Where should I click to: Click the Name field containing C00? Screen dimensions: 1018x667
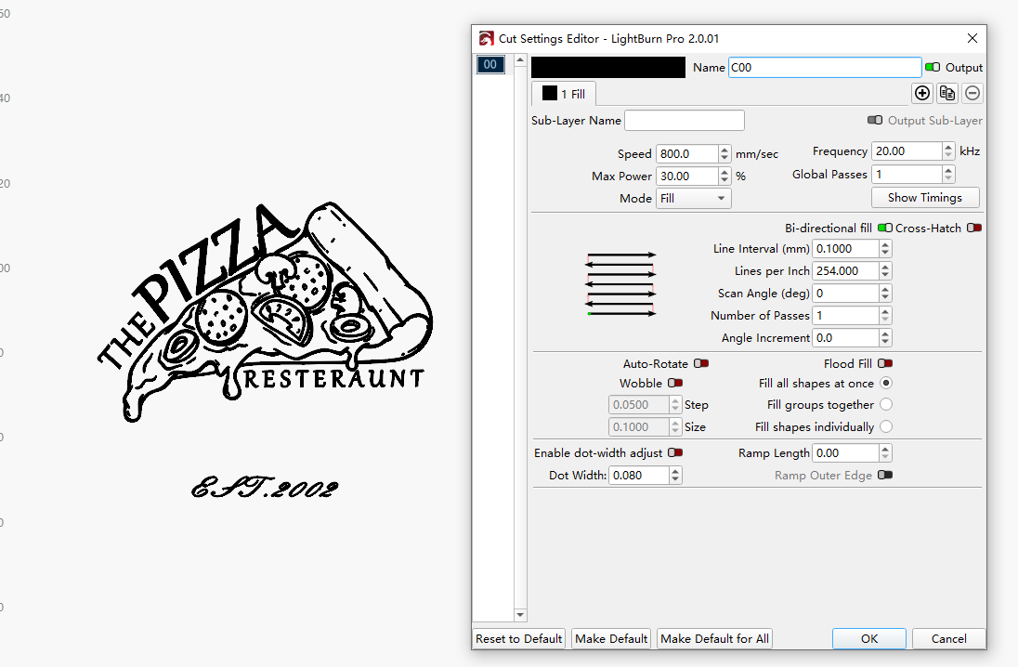coord(825,68)
